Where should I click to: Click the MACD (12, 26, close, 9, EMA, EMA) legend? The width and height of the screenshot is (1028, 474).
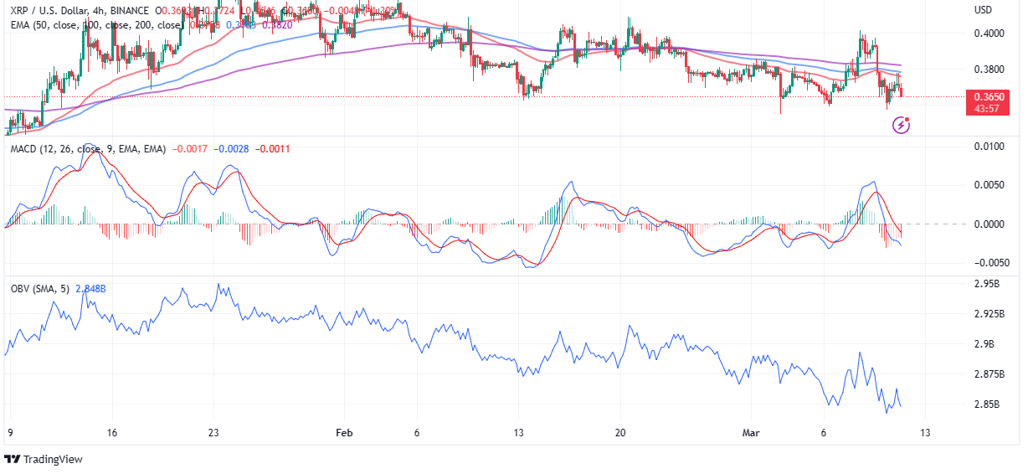[87, 149]
